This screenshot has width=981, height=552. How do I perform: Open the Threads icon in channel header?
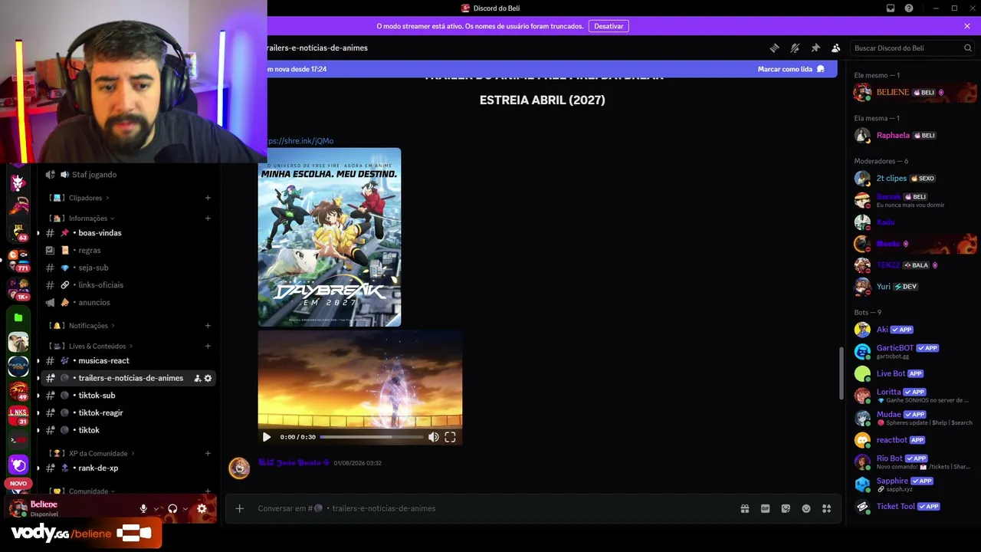(774, 48)
